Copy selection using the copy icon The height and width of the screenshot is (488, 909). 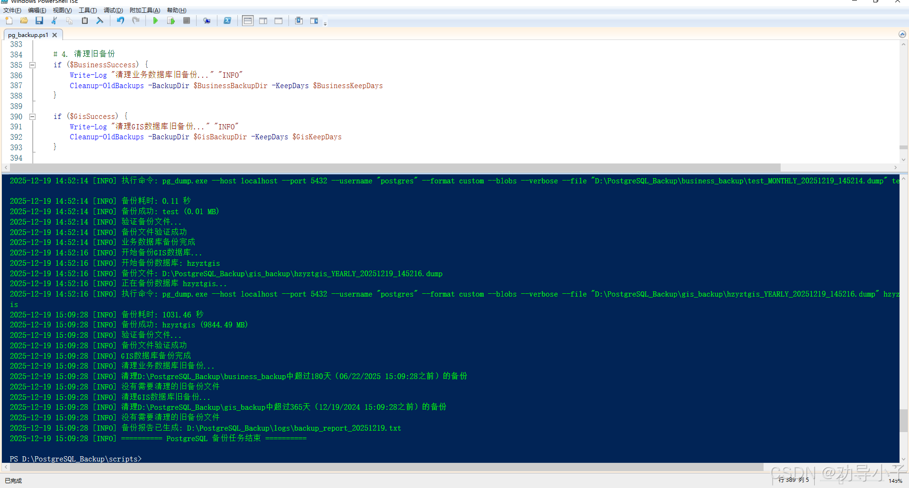coord(70,20)
